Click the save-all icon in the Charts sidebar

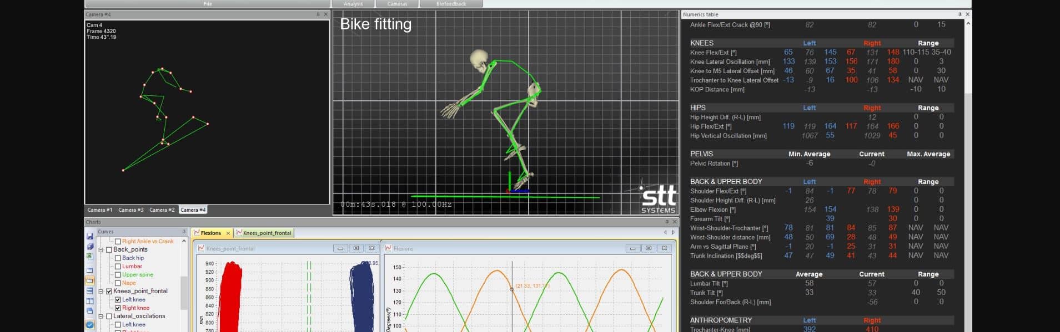tap(90, 246)
